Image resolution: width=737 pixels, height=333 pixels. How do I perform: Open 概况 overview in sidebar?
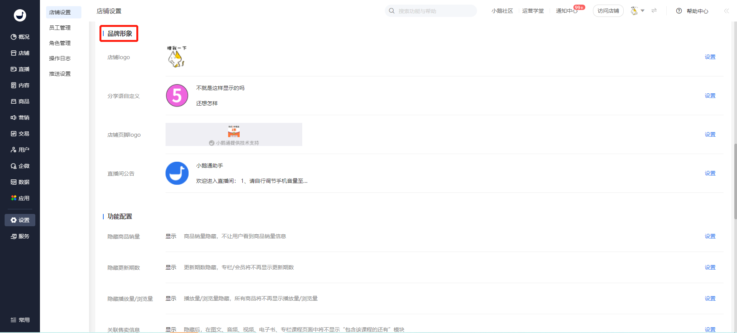(x=20, y=37)
